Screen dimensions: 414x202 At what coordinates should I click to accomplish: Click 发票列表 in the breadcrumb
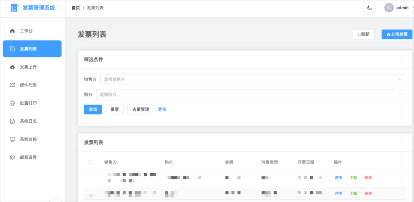tap(95, 8)
